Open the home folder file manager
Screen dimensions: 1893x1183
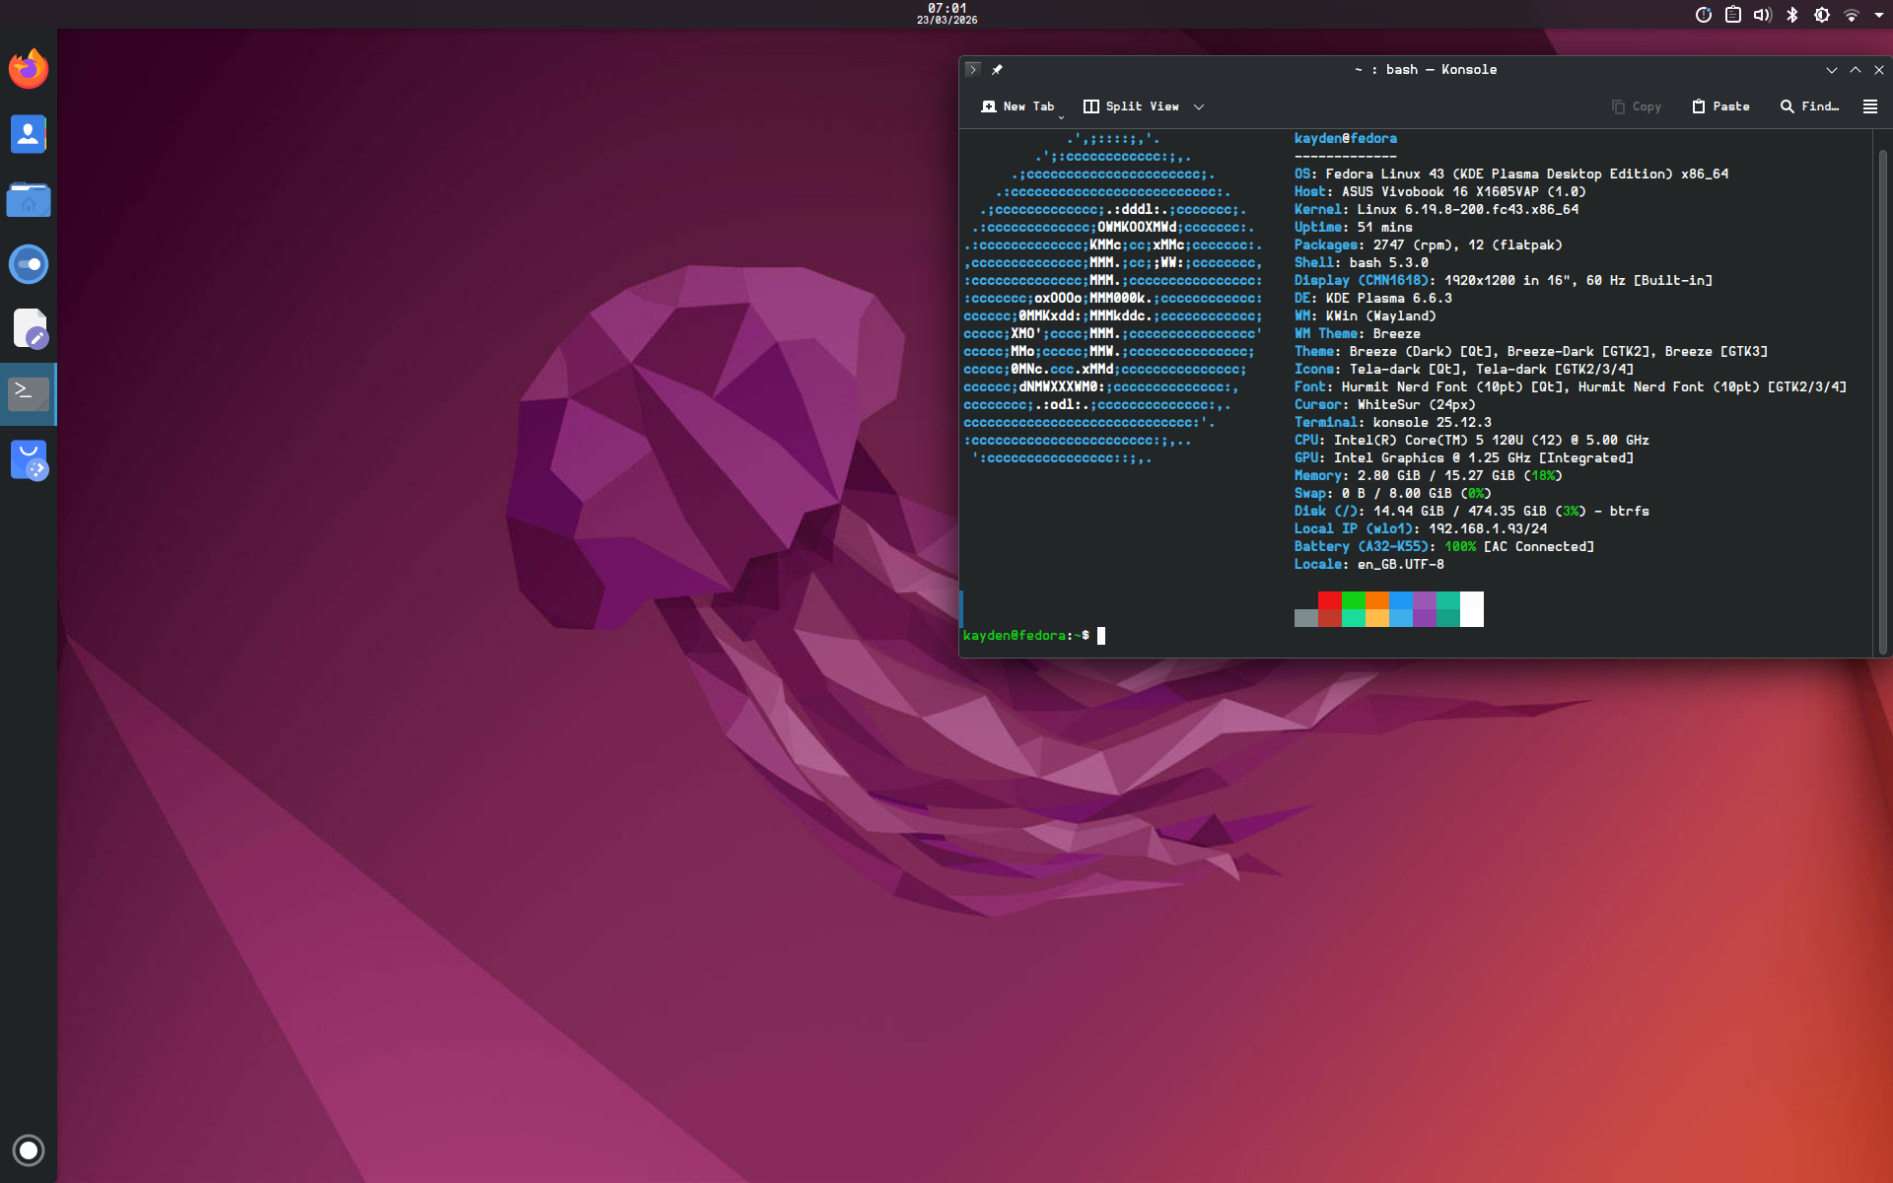click(29, 200)
